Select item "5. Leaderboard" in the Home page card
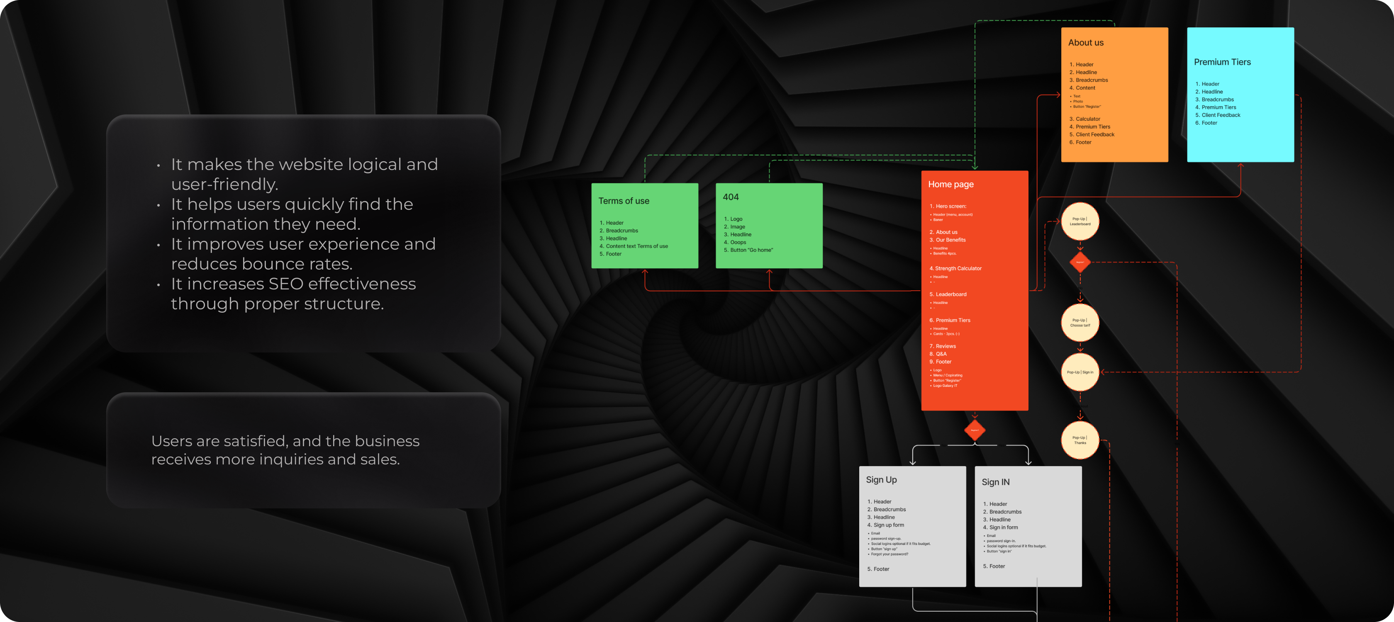 click(948, 294)
